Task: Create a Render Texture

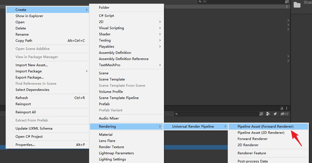Action: (127, 147)
